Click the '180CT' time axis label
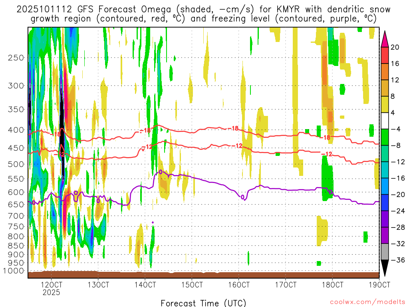This screenshot has width=409, height=307. tap(332, 285)
